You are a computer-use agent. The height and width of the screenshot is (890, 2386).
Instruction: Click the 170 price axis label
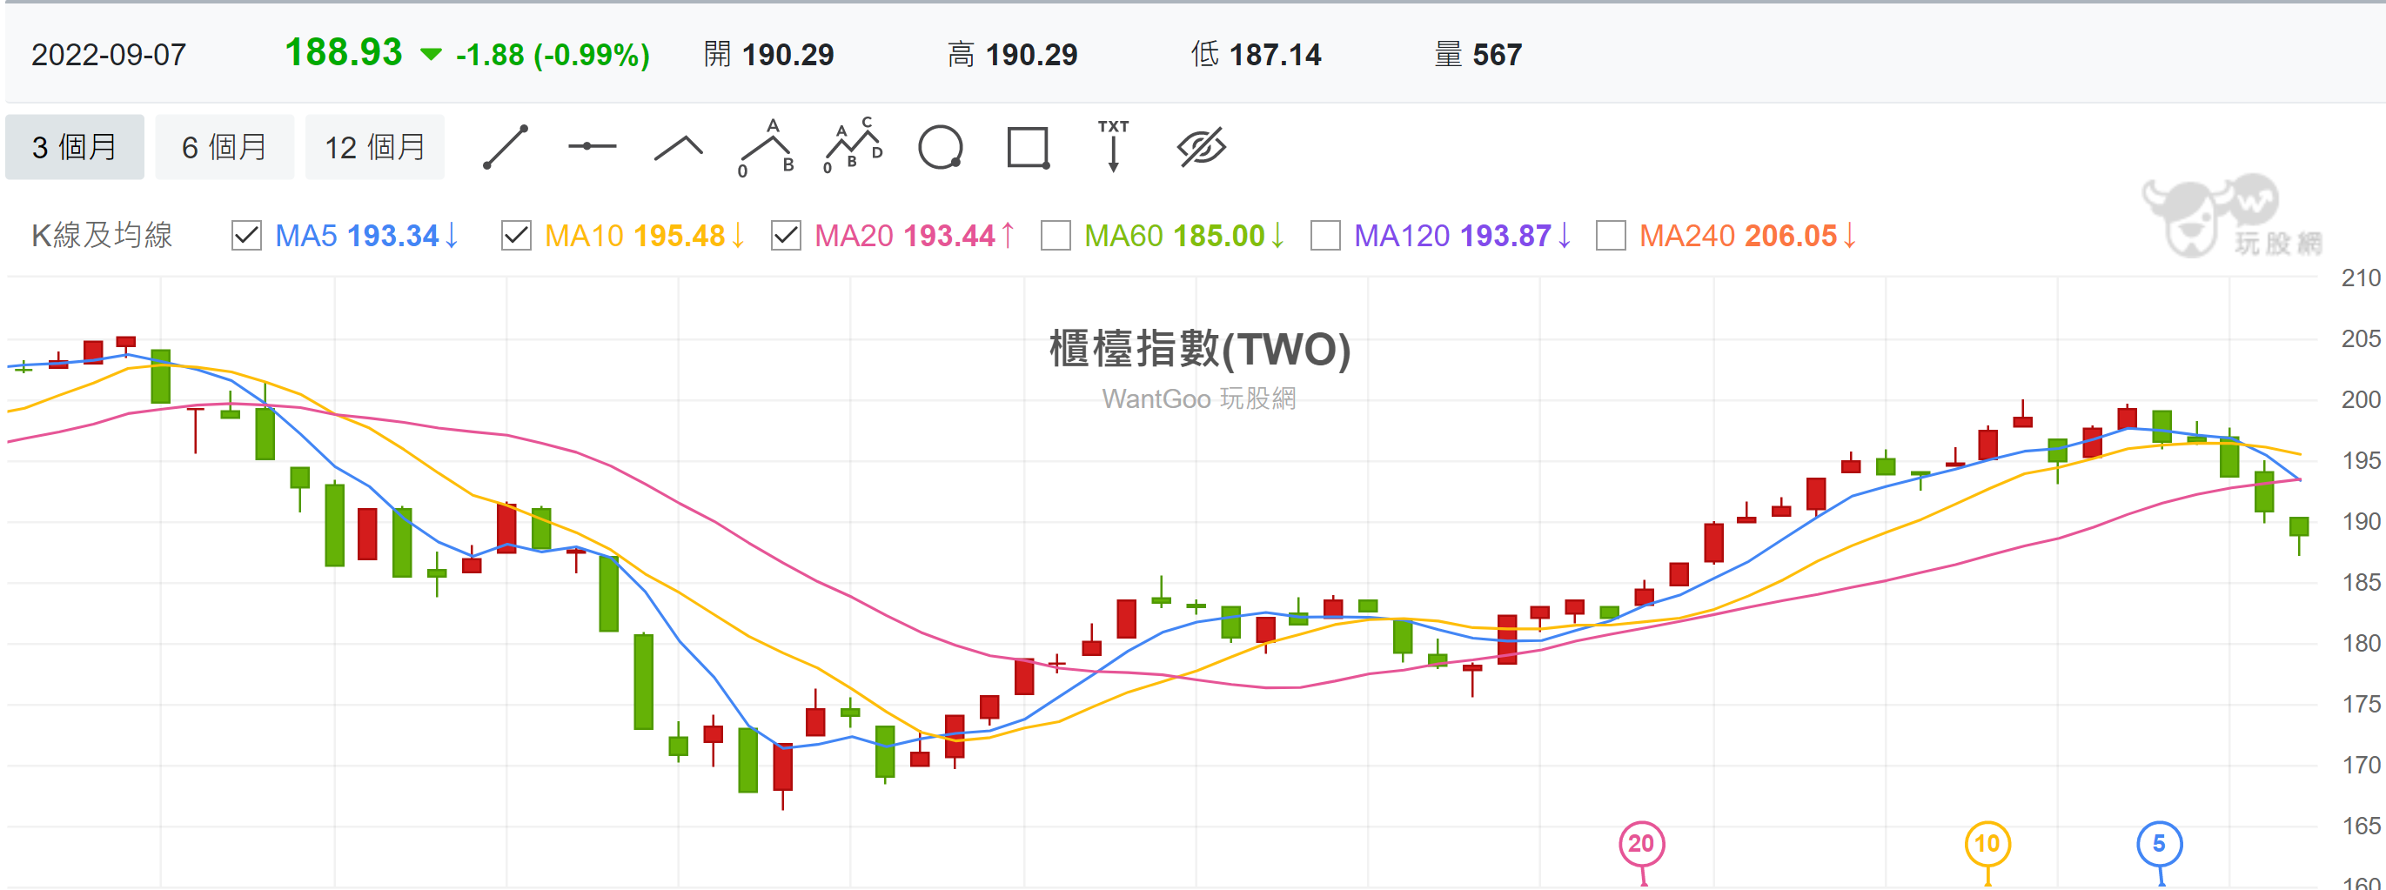click(2360, 764)
